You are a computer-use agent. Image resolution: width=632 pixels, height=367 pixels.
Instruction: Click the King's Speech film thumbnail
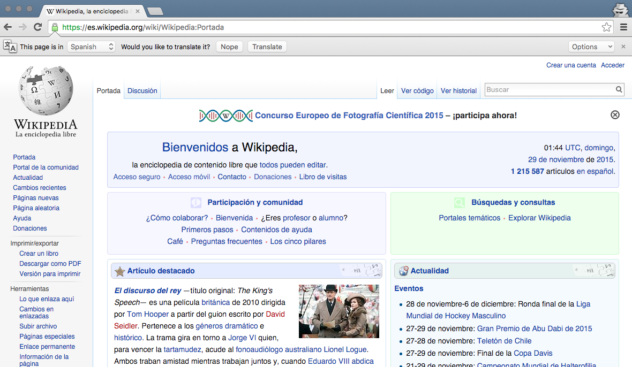pos(338,311)
